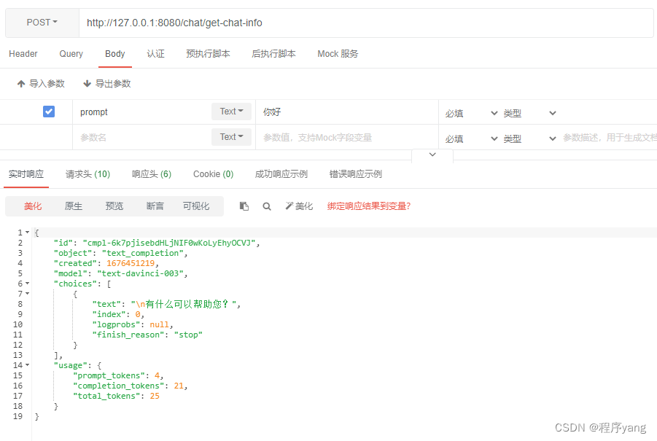Click the 你好 parameter value field

347,112
